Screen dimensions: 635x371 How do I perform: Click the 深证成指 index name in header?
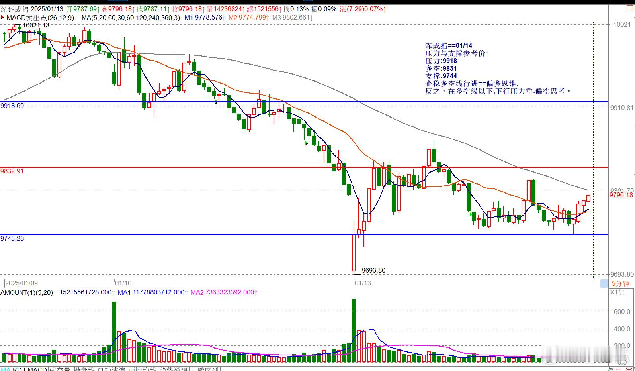coord(15,9)
